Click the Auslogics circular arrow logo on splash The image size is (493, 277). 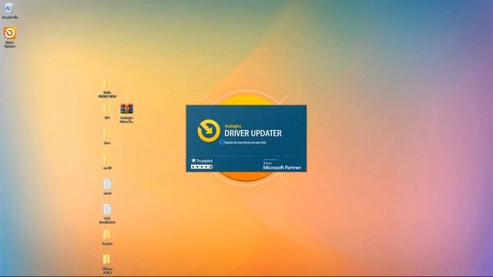click(x=209, y=131)
